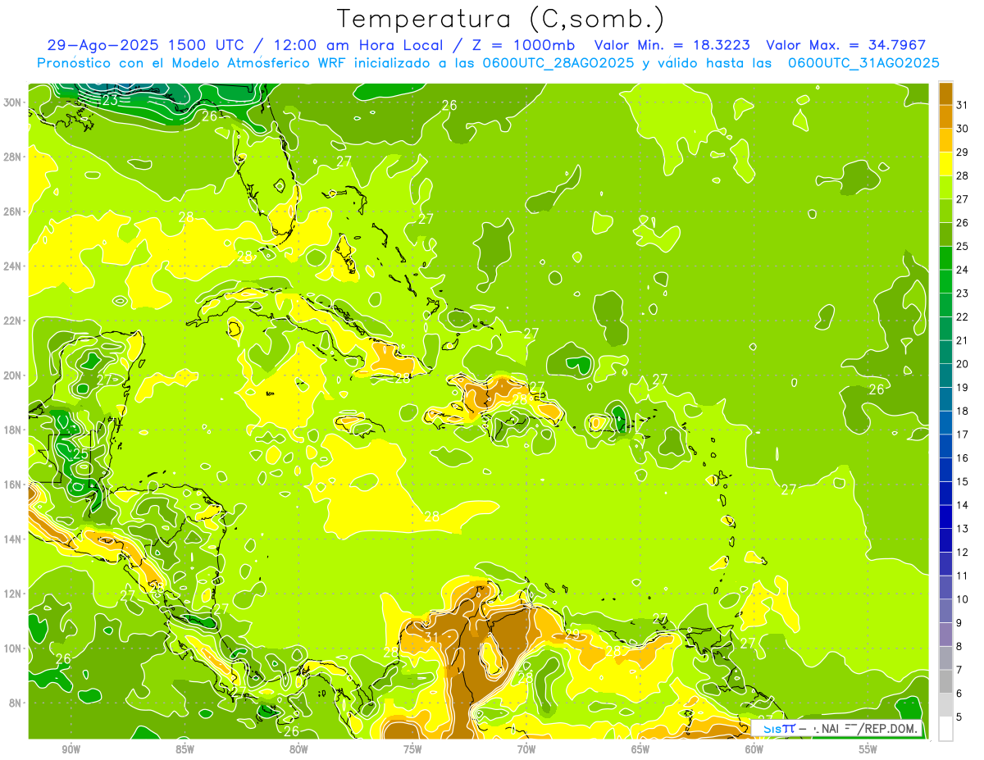
Task: Click the 25 contour label on the map
Action: pos(80,453)
